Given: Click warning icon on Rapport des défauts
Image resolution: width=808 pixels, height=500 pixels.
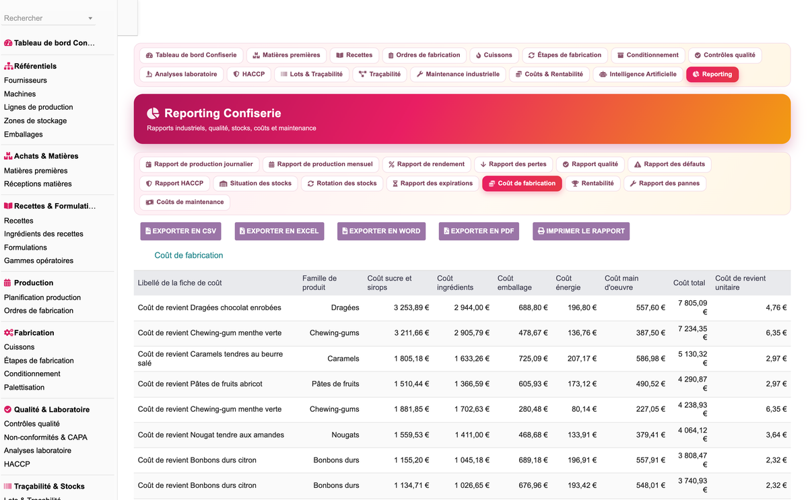Looking at the screenshot, I should point(638,164).
